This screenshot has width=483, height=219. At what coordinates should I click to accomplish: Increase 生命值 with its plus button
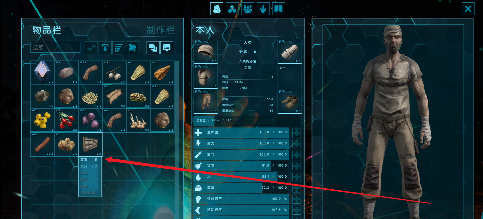tap(297, 133)
